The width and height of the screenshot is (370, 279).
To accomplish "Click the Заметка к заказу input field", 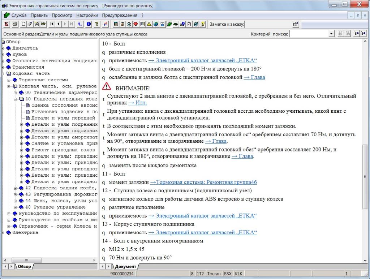I will click(268, 24).
